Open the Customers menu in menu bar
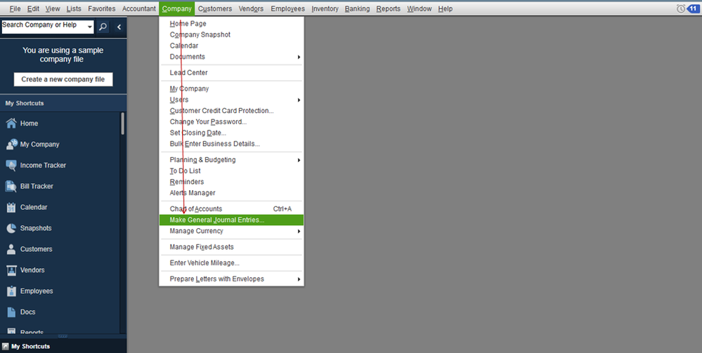This screenshot has height=353, width=702. pos(215,8)
